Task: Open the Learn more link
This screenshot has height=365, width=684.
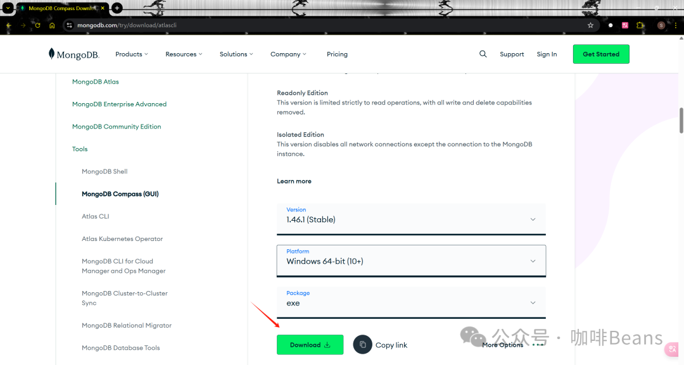Action: (x=294, y=181)
